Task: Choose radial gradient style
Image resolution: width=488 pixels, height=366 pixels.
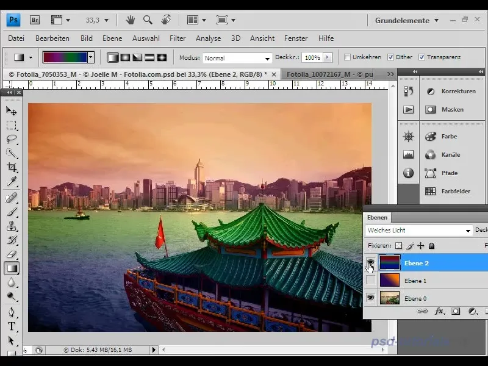Action: (x=125, y=57)
